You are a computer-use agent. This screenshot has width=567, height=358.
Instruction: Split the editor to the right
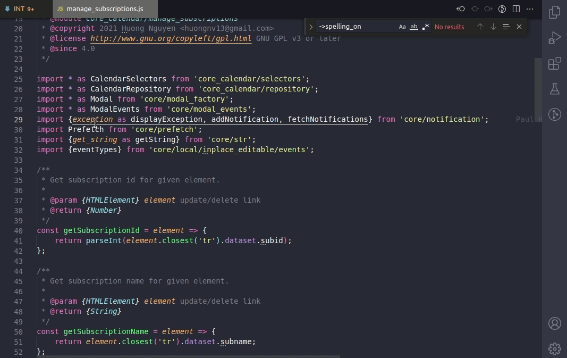point(516,9)
